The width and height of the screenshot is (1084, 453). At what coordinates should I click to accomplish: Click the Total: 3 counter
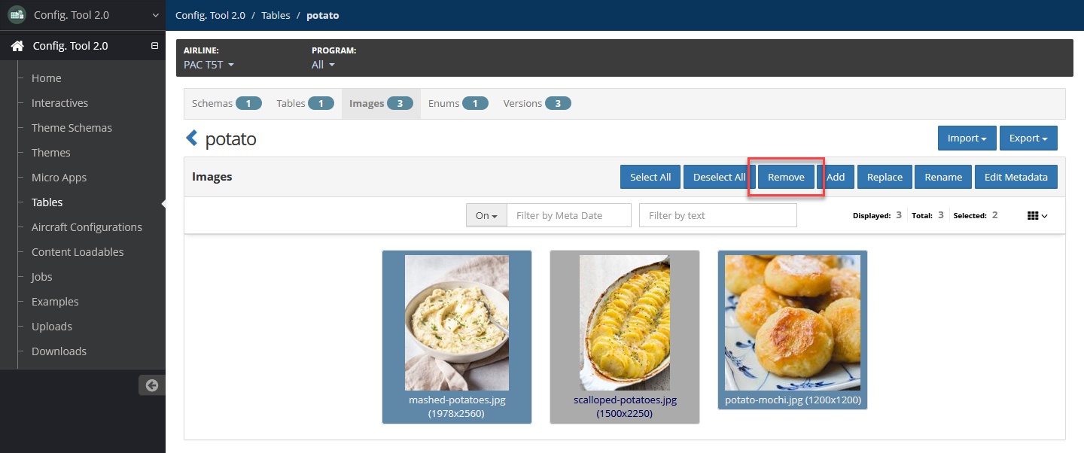tap(927, 215)
